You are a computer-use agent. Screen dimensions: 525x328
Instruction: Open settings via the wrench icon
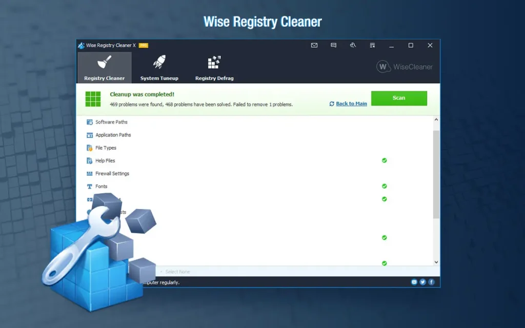tap(353, 45)
